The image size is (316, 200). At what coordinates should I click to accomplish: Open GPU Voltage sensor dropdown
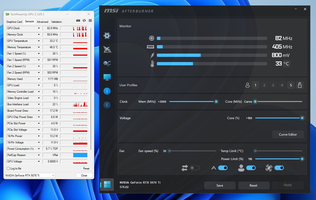[x=39, y=161]
